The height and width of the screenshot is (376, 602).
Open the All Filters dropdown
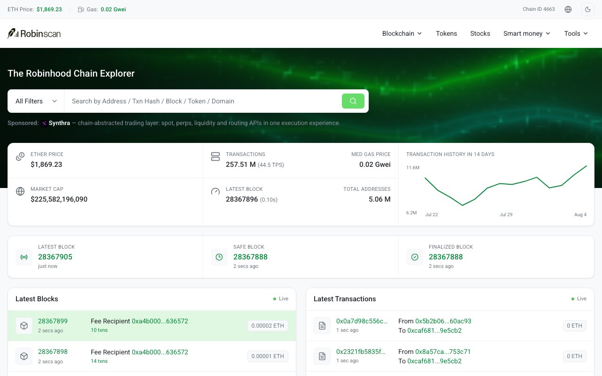(36, 101)
